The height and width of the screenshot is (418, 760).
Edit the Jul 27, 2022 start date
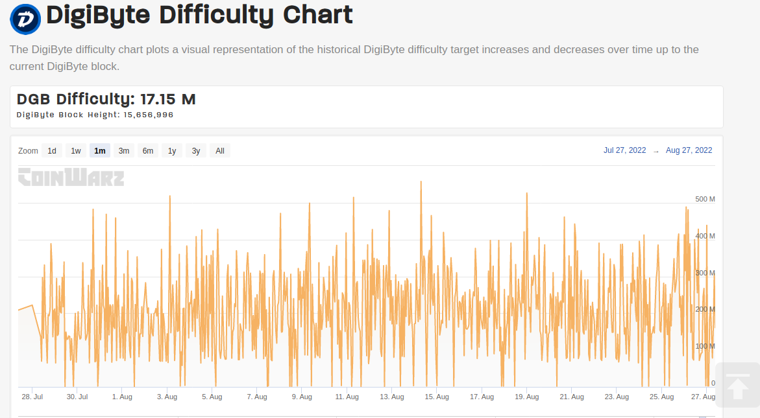pos(624,150)
